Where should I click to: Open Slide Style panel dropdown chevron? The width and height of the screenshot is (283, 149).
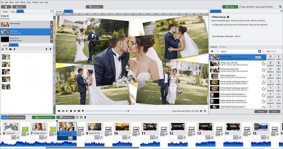coord(281,11)
